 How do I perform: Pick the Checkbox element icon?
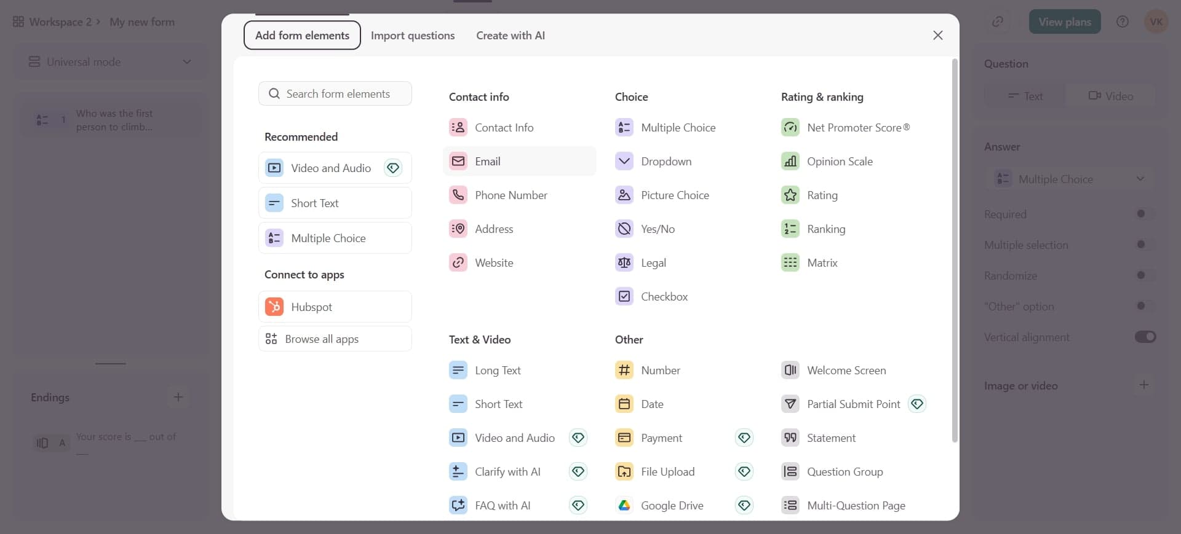624,296
